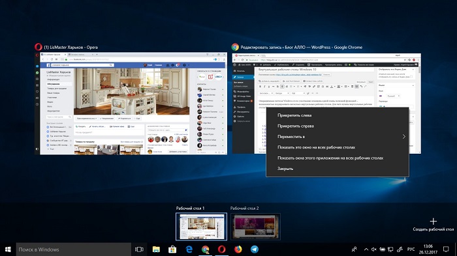Click the muted volume tray icon
Viewport: 457px width, 256px height.
coord(374,249)
